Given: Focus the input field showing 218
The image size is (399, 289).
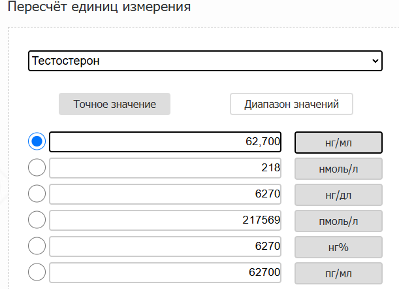Looking at the screenshot, I should (165, 168).
